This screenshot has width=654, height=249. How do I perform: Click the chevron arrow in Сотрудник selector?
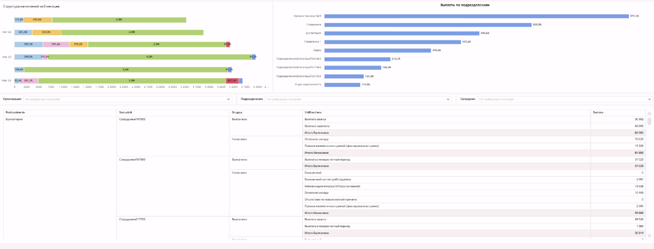point(649,99)
